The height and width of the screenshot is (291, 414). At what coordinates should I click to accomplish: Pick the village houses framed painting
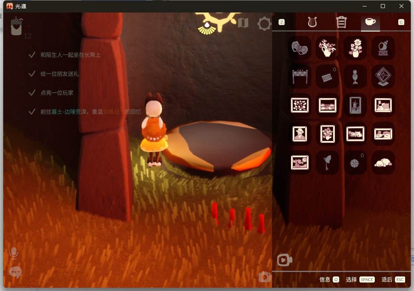(355, 134)
